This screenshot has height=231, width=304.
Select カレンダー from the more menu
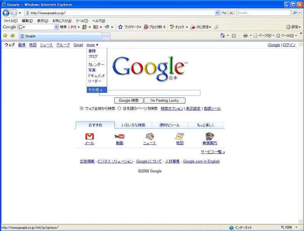tap(96, 64)
